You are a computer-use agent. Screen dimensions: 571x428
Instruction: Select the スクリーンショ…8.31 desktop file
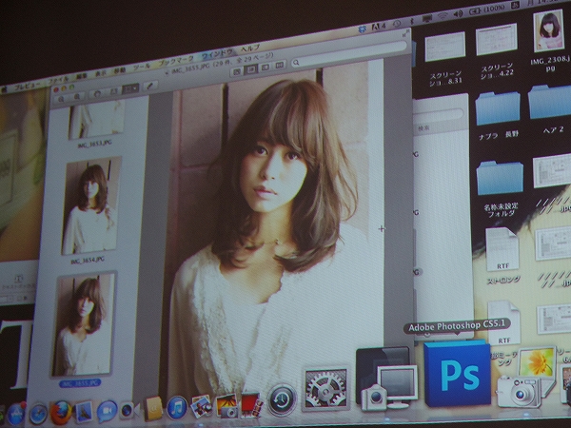point(445,47)
